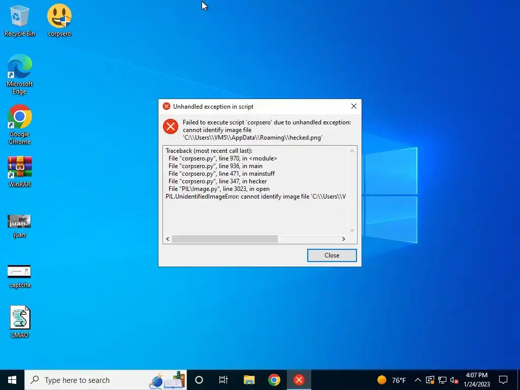Click 'Traceback (most recent call last):' line
Viewport: 520px width, 390px height.
[209, 150]
